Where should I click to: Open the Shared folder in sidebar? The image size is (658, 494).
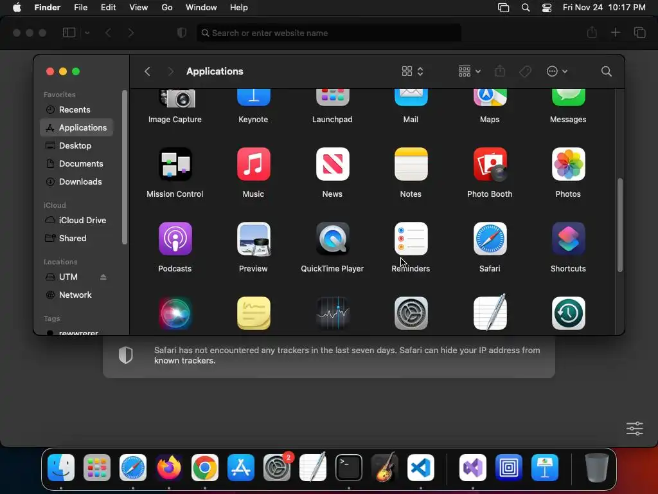point(77,238)
